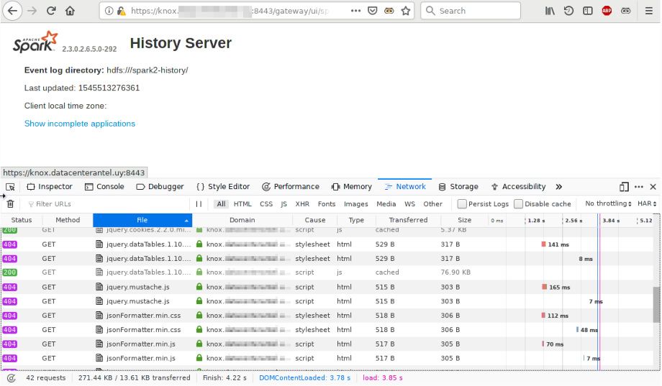Open the Firefox hamburger menu
662x386 pixels.
click(649, 11)
